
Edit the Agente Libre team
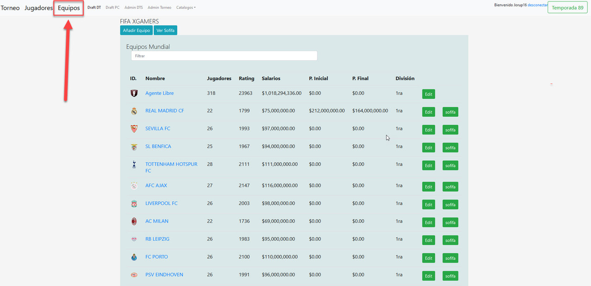[x=428, y=94]
